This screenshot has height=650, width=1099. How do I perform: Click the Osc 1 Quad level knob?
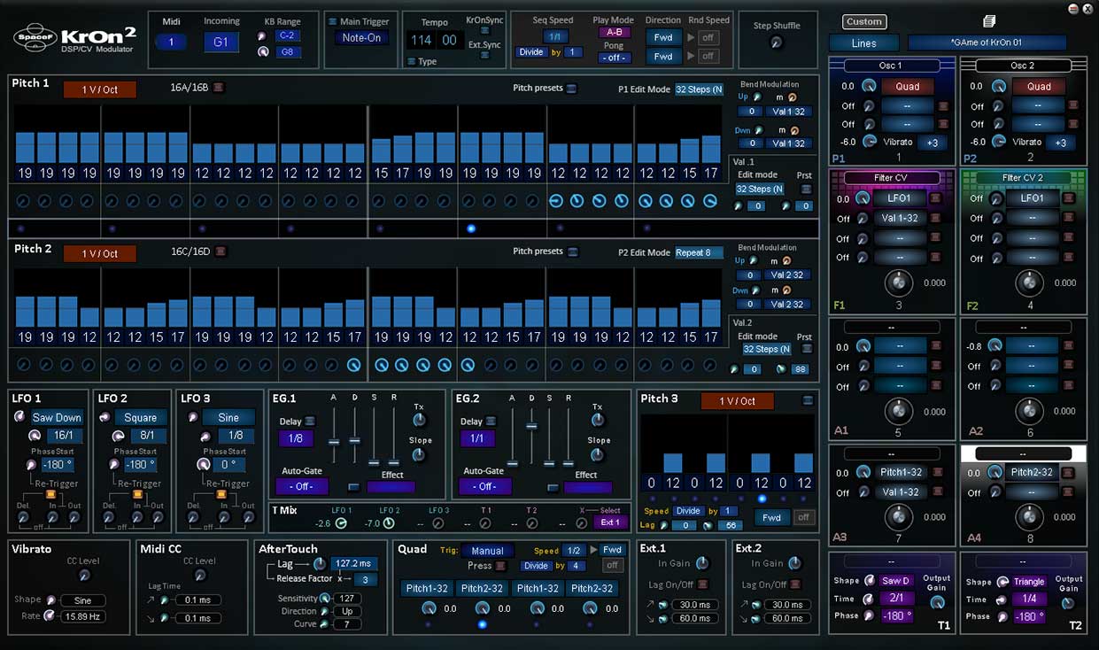pyautogui.click(x=869, y=86)
